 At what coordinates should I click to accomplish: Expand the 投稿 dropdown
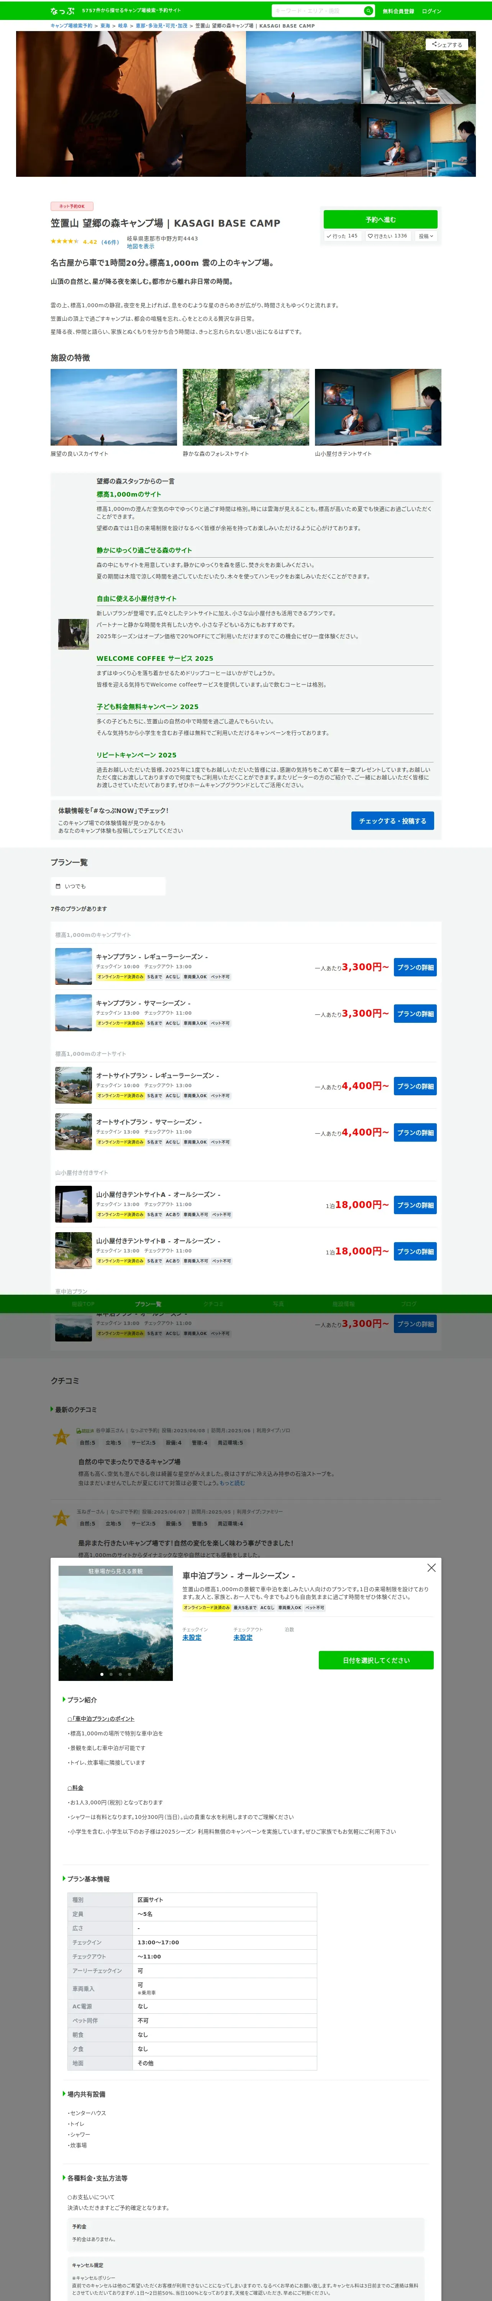click(426, 236)
